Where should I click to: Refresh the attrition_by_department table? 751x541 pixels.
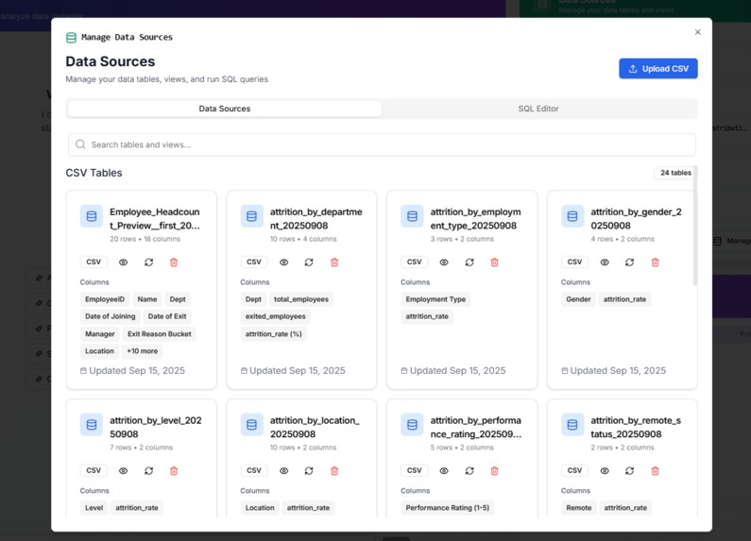click(309, 262)
